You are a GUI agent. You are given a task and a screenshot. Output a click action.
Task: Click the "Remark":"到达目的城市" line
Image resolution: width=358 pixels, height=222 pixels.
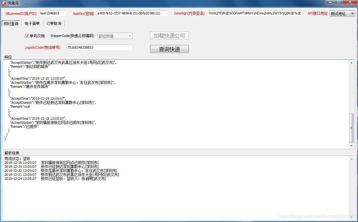(30, 67)
